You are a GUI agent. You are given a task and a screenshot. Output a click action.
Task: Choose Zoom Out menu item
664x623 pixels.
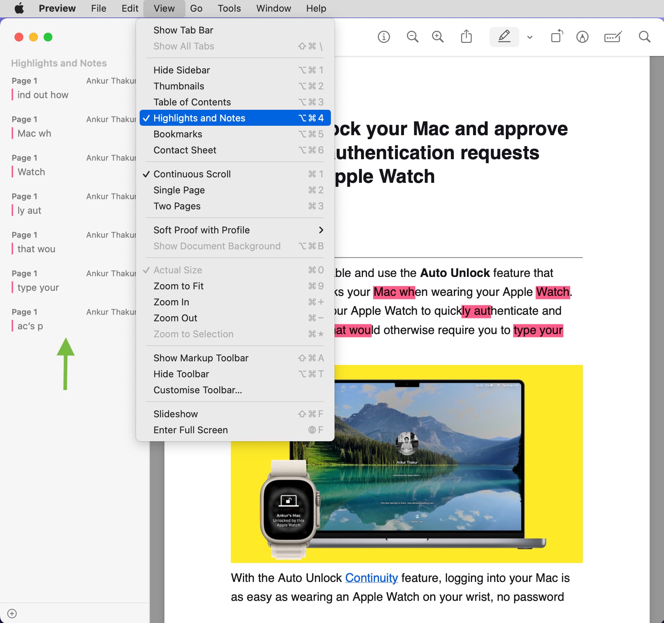[235, 318]
